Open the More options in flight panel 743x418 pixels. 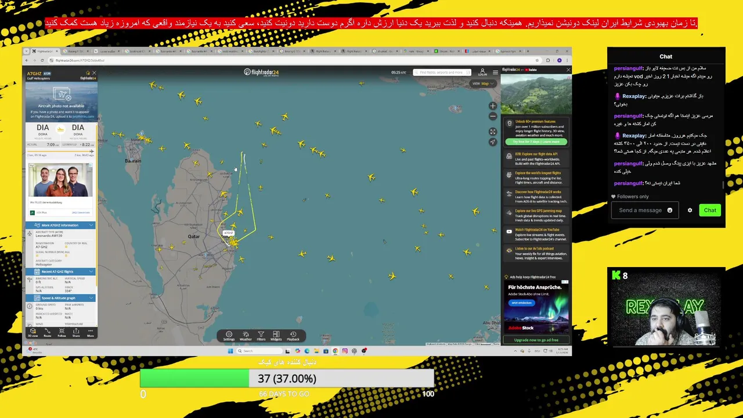pyautogui.click(x=90, y=333)
